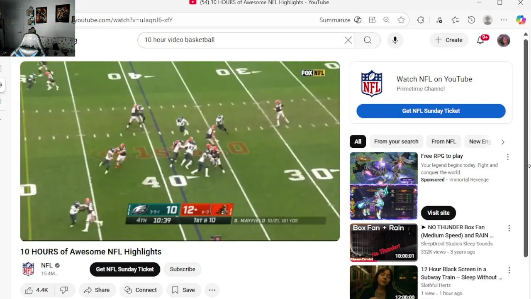Screen dimensions: 531x299
Task: Select From NFL filter chip
Action: tap(443, 142)
